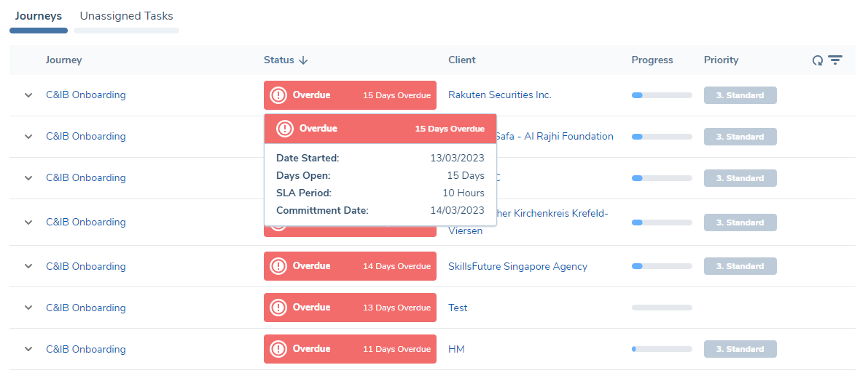Click the refresh icon in table header
Viewport: 868px width, 373px height.
(818, 60)
